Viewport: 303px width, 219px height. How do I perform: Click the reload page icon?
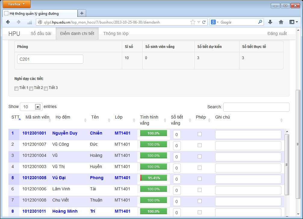pyautogui.click(x=204, y=22)
